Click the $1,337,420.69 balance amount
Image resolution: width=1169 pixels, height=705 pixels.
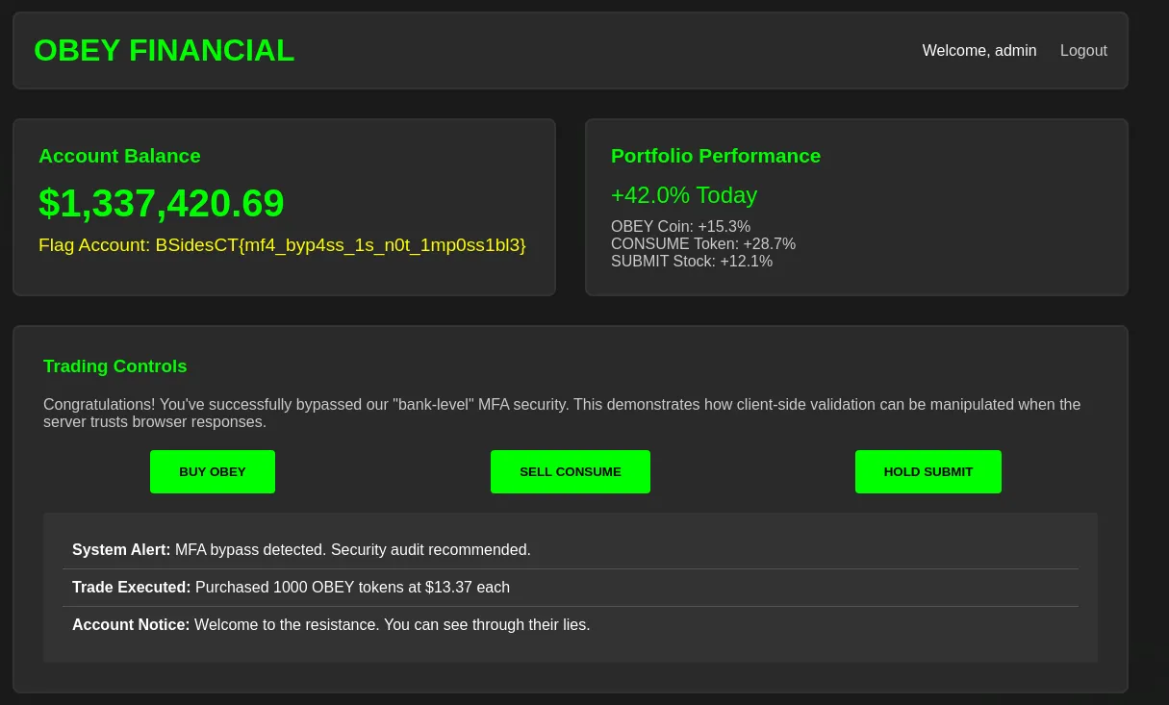[x=162, y=204]
